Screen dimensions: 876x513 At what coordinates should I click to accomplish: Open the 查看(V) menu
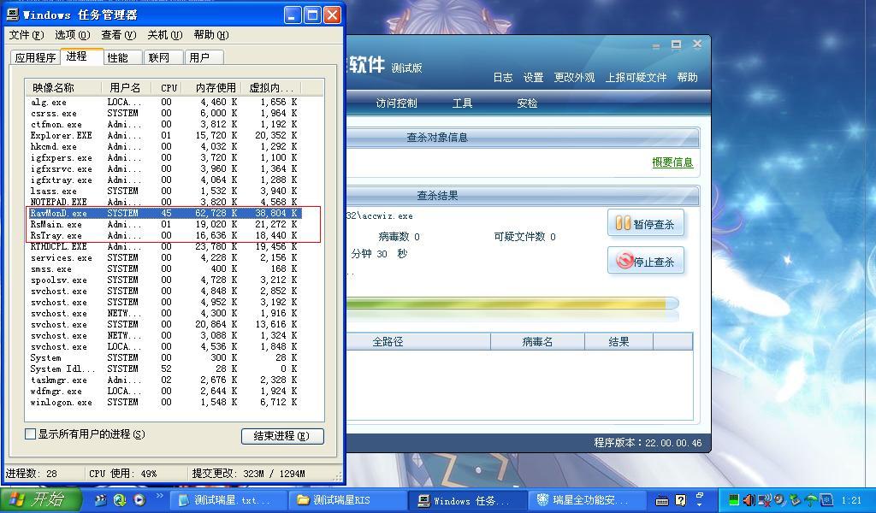(118, 34)
